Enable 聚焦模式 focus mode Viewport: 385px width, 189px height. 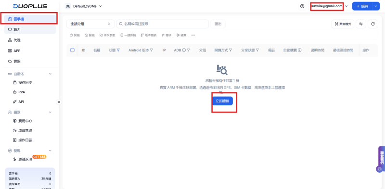(x=343, y=24)
